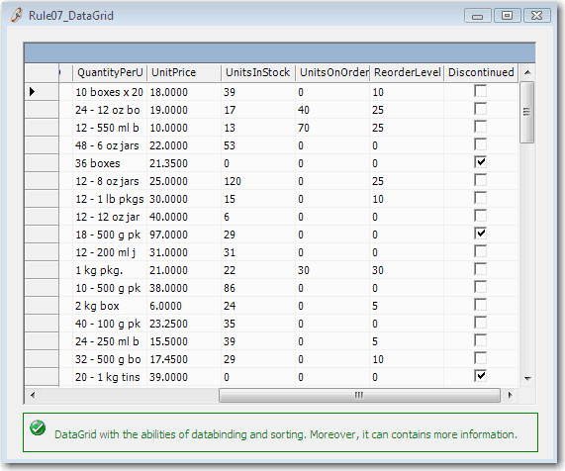The height and width of the screenshot is (471, 565).
Task: Click the horizontal scrollbar left arrow
Action: click(33, 395)
